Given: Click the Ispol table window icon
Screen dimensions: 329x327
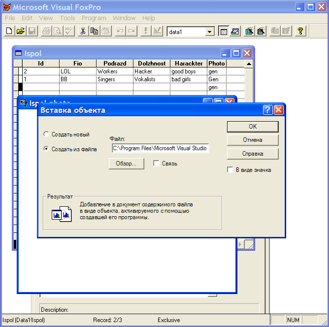Looking at the screenshot, I should 18,53.
